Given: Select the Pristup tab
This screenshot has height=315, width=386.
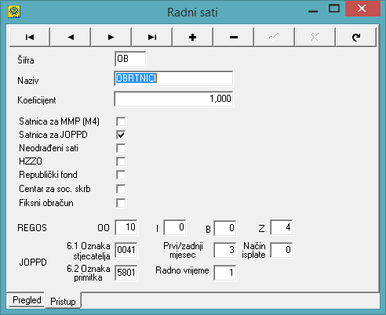Looking at the screenshot, I should [x=63, y=301].
